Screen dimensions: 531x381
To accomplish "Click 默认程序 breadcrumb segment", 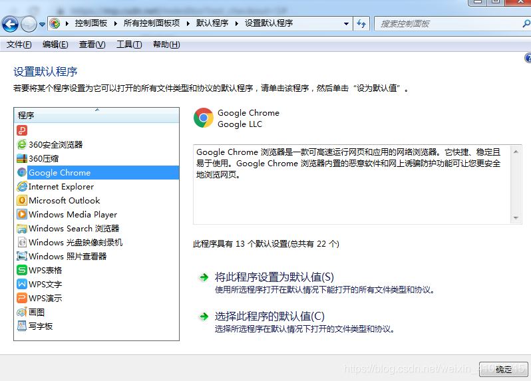I will coord(212,23).
